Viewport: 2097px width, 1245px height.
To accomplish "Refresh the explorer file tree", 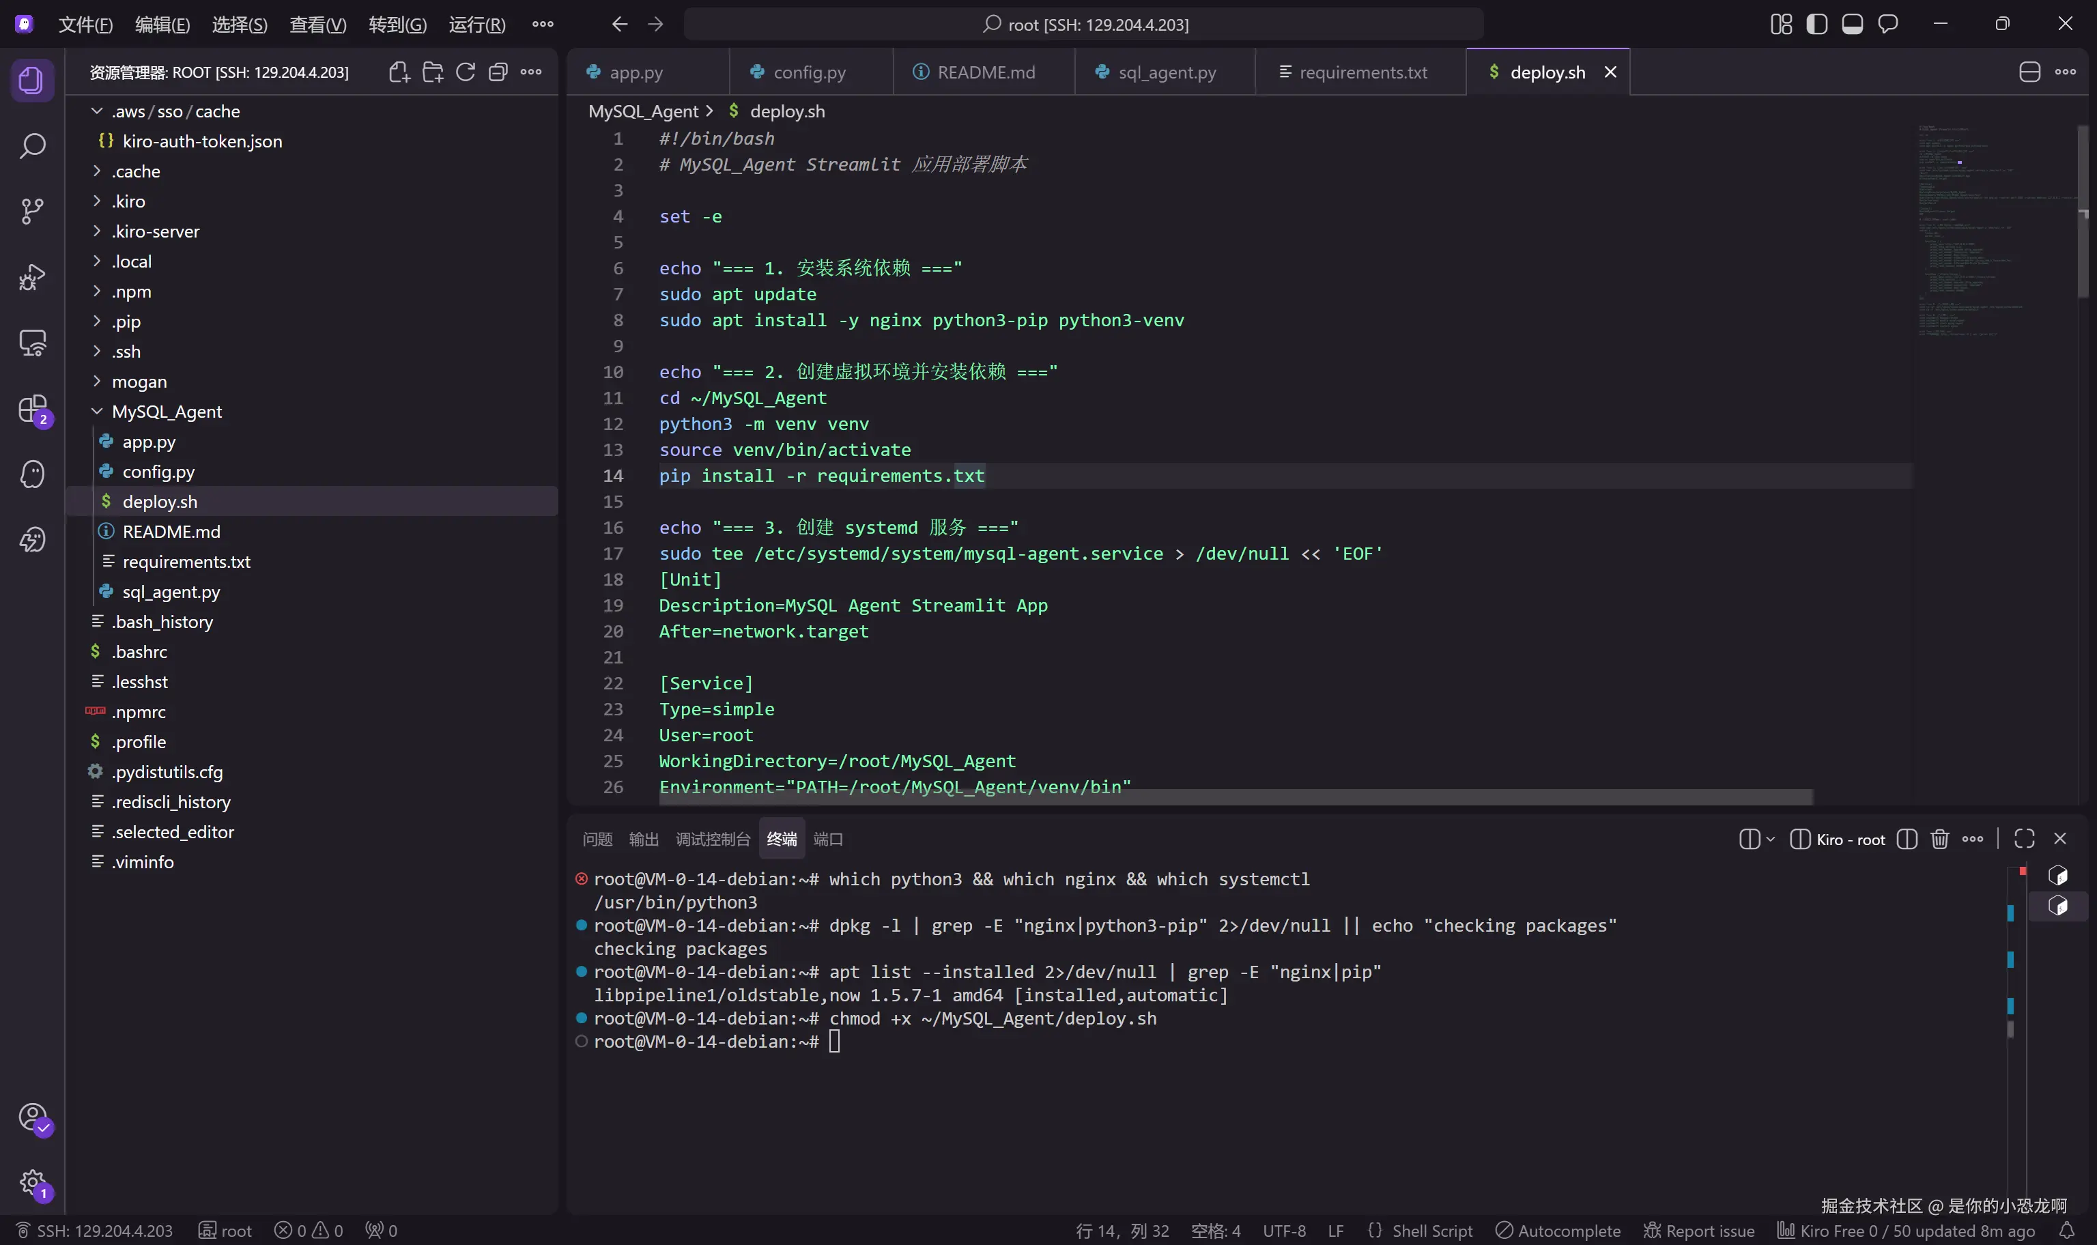I will [466, 72].
